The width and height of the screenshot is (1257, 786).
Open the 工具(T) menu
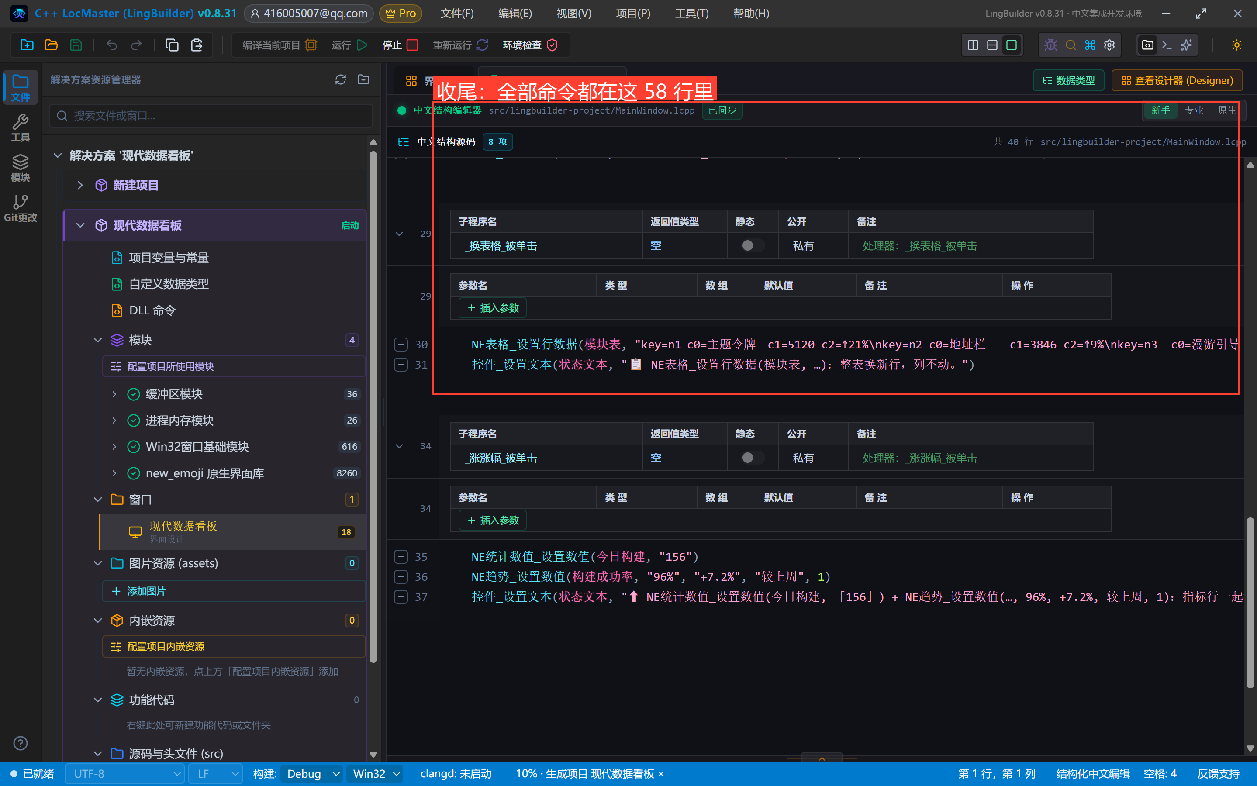tap(691, 14)
